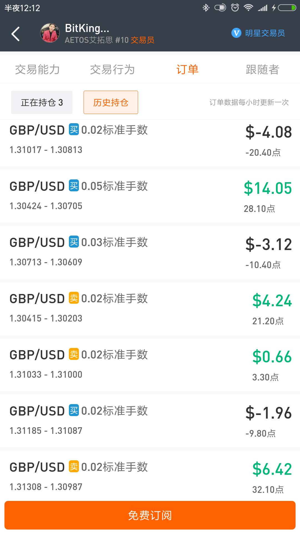This screenshot has width=300, height=534.
Task: Tap the sell icon on $6.42 order
Action: tap(74, 467)
